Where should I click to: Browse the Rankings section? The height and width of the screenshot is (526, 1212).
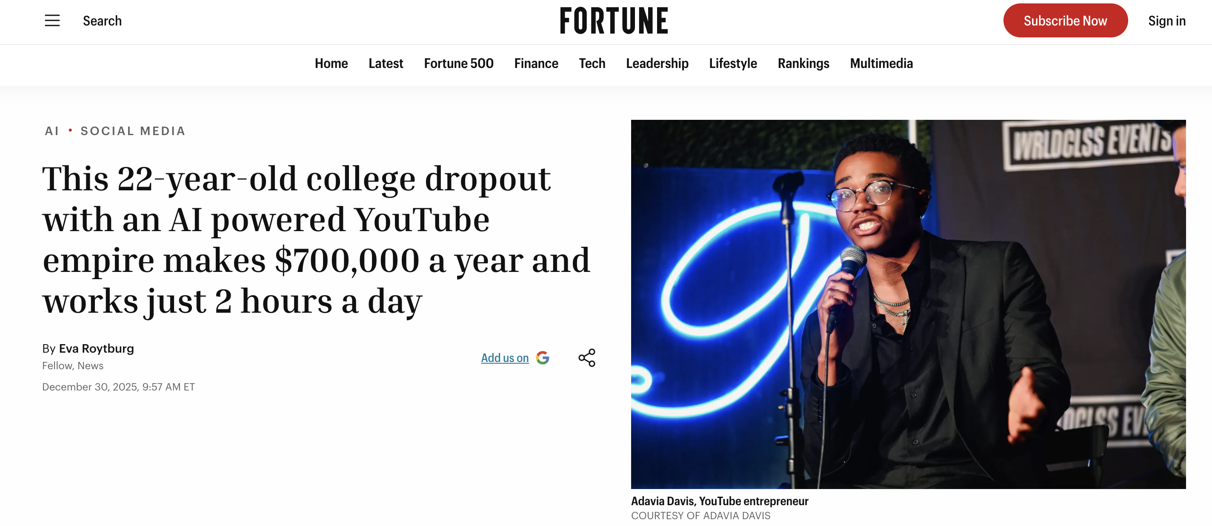pos(803,63)
